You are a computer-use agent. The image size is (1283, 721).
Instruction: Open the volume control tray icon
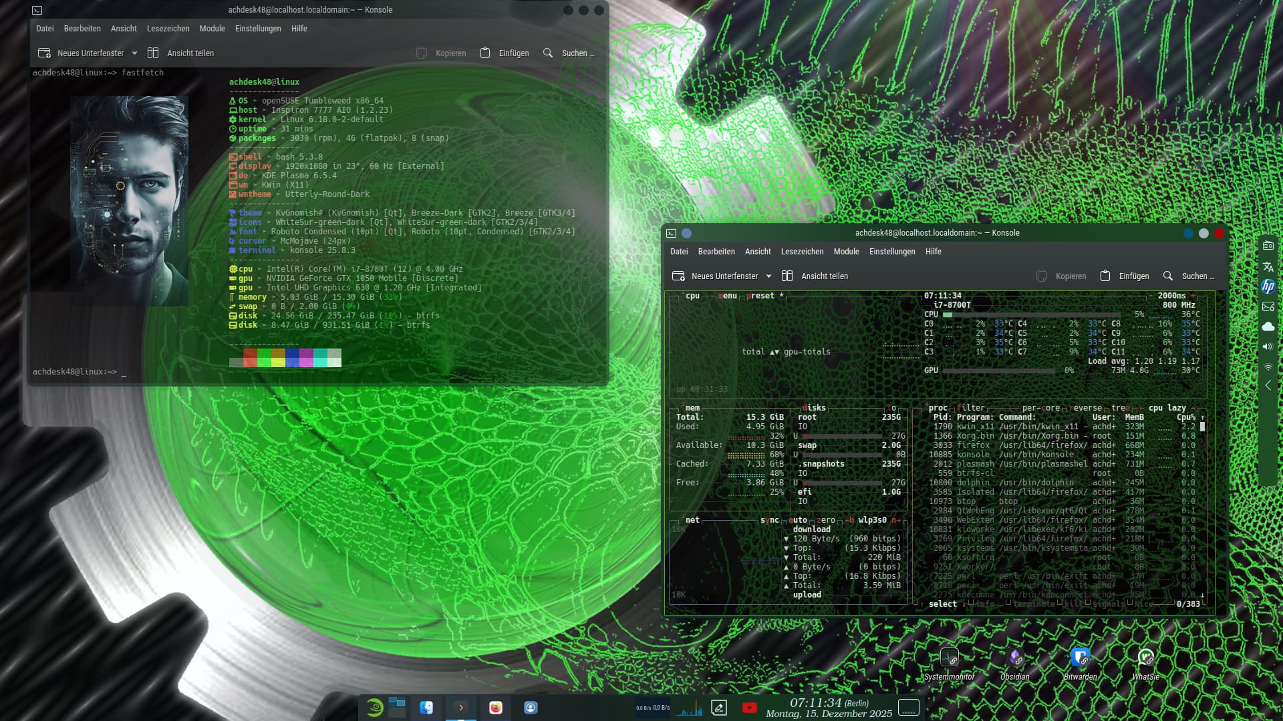click(x=1268, y=346)
